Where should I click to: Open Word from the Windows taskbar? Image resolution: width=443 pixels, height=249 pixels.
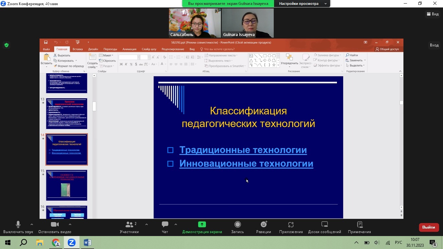(87, 243)
